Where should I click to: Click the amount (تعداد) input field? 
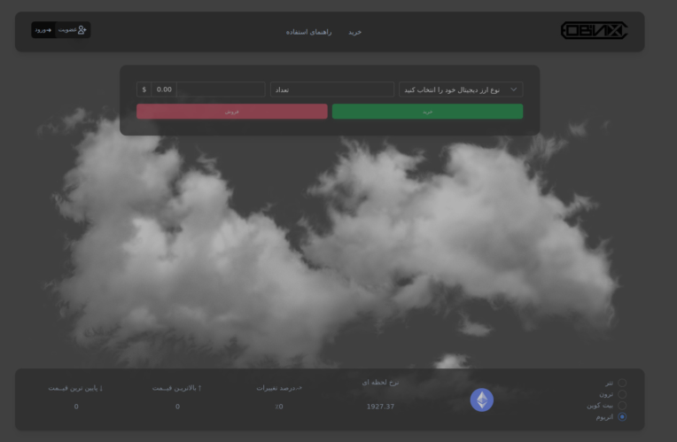pos(331,89)
